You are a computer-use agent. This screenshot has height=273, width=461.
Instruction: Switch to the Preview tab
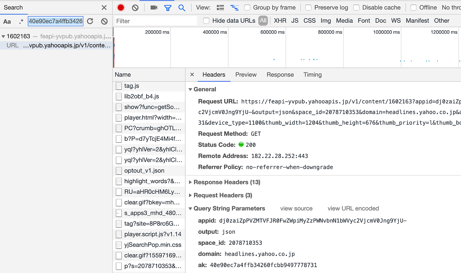[x=246, y=75]
